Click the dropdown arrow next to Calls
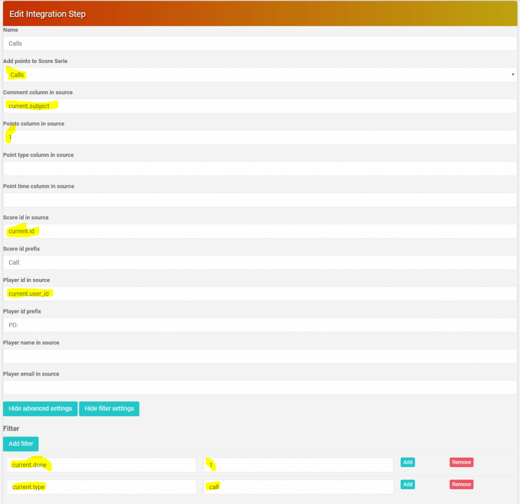 513,75
